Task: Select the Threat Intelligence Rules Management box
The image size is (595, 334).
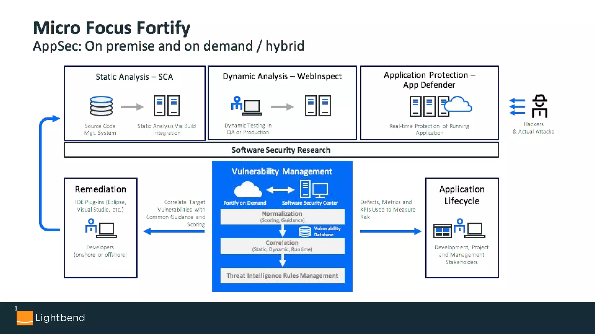Action: pos(282,275)
